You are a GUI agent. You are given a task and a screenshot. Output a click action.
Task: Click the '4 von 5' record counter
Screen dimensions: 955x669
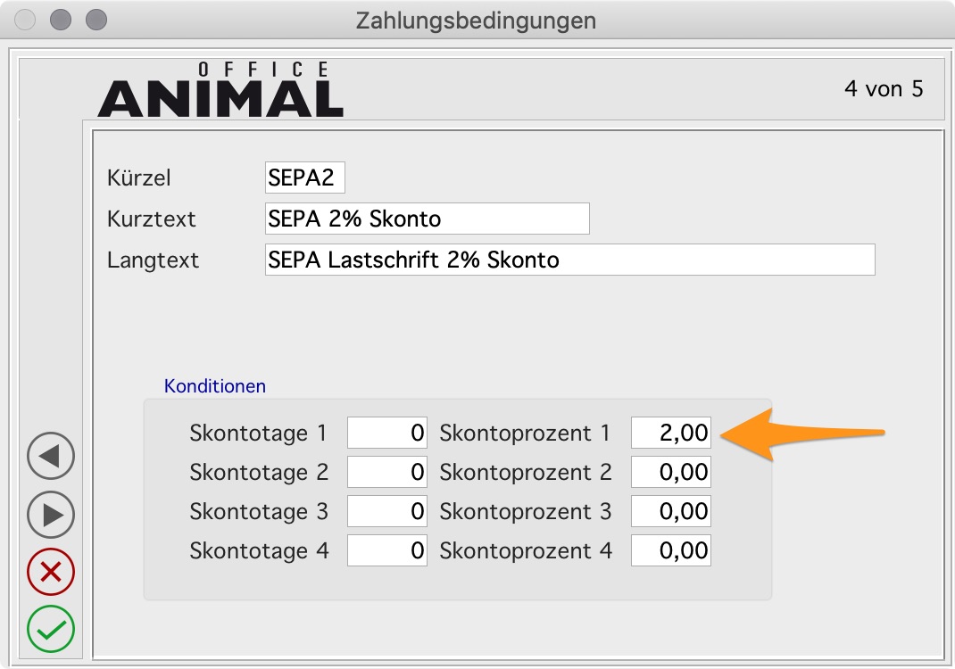pyautogui.click(x=884, y=89)
